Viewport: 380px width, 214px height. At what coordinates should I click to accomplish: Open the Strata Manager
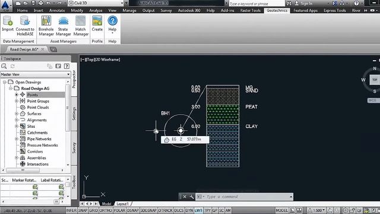coord(64,26)
